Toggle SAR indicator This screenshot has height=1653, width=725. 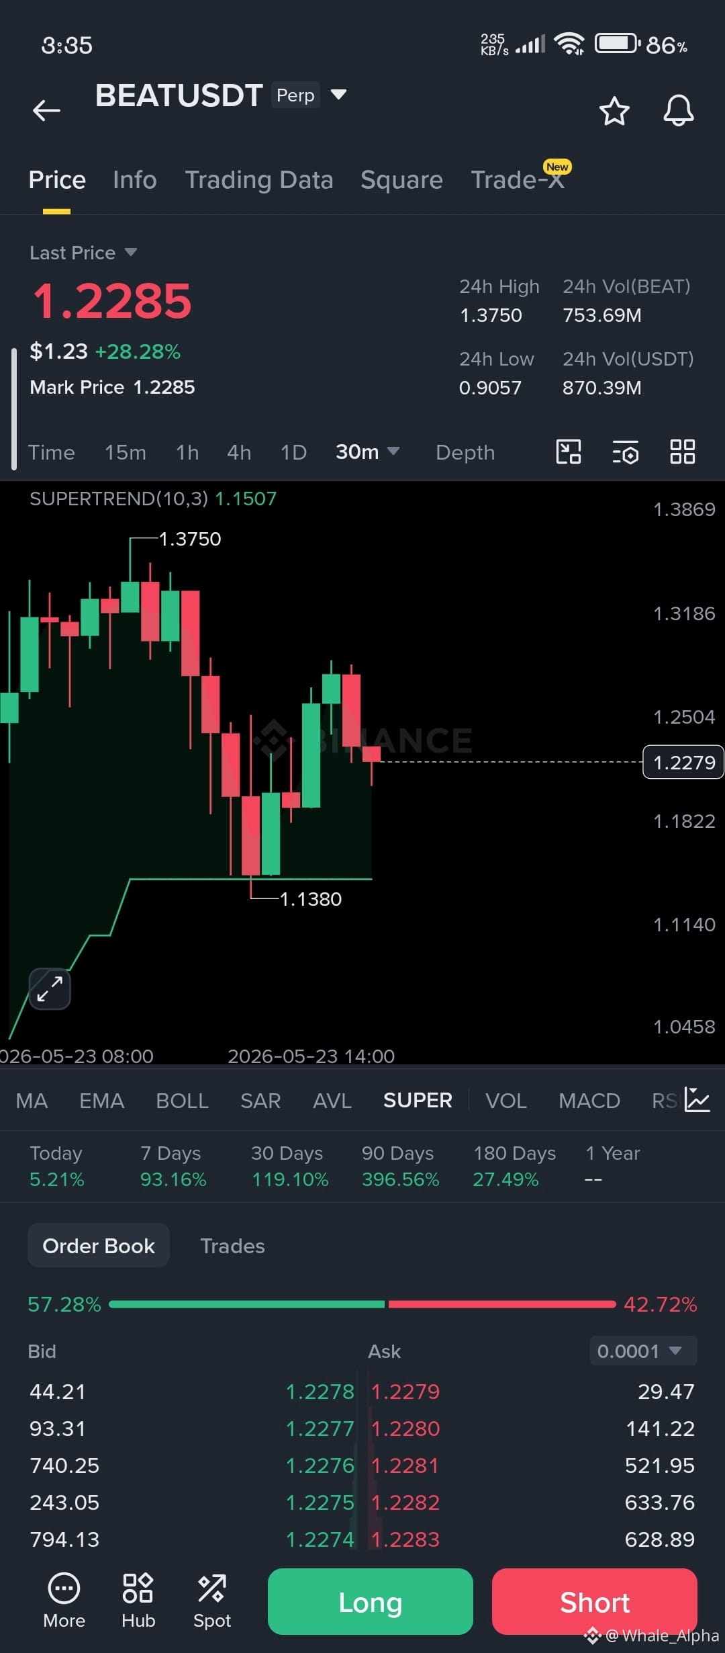click(260, 1101)
